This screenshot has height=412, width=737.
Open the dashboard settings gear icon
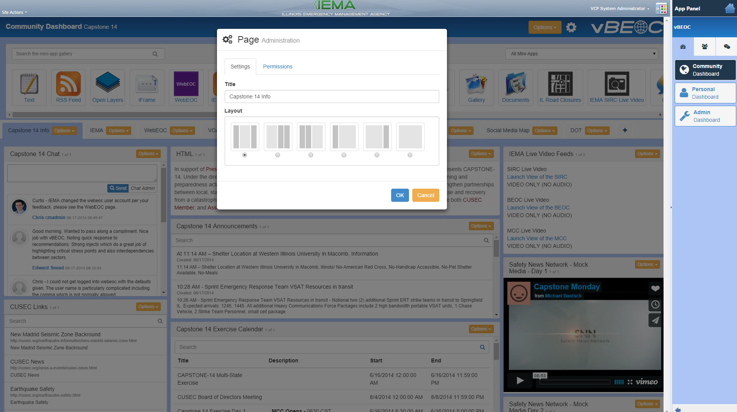tap(571, 27)
